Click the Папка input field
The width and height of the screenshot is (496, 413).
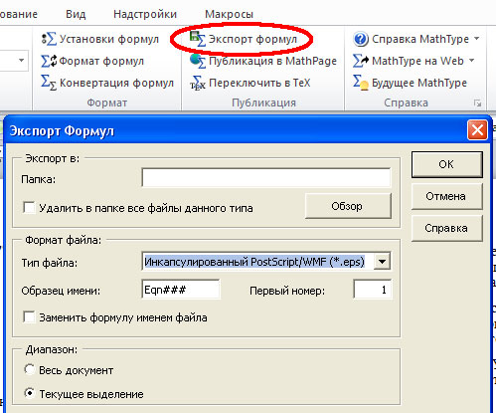[x=266, y=178]
